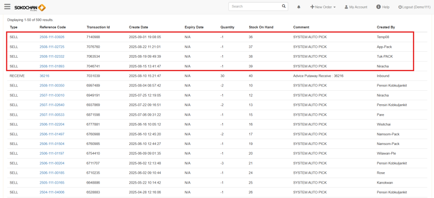Open the notifications bell icon

tap(299, 7)
